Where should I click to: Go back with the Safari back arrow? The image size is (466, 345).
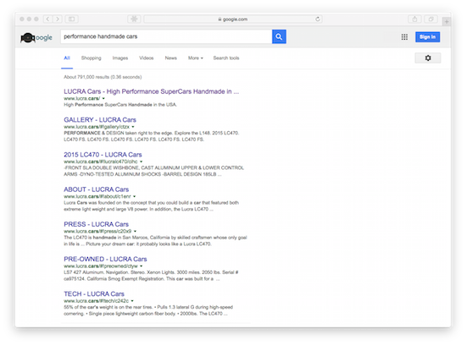(x=47, y=19)
